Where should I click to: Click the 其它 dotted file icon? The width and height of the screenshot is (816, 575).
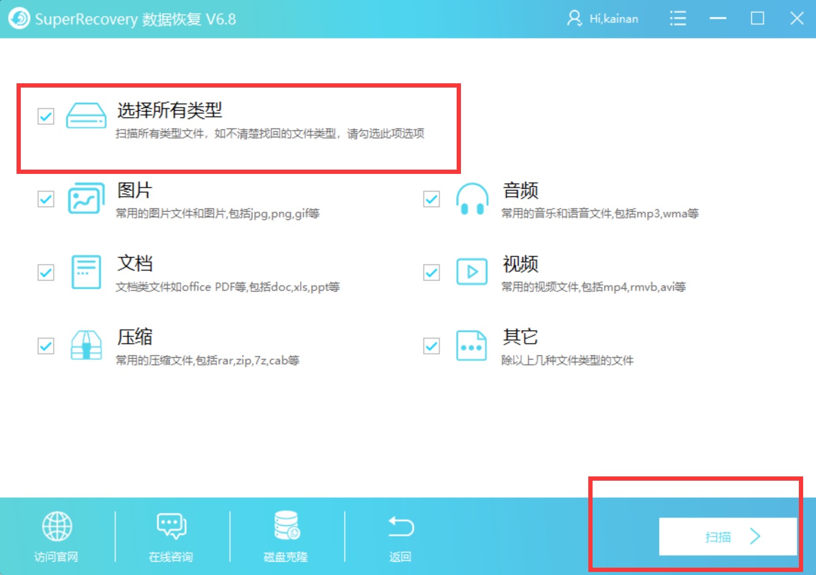(471, 345)
